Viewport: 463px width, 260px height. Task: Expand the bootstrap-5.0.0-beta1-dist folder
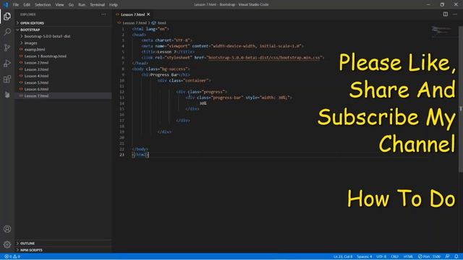click(x=47, y=36)
